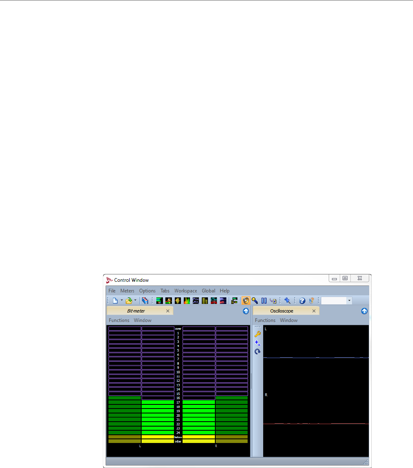Screen dimensions: 413x468
Task: Click the New document toolbar icon
Action: coord(115,301)
